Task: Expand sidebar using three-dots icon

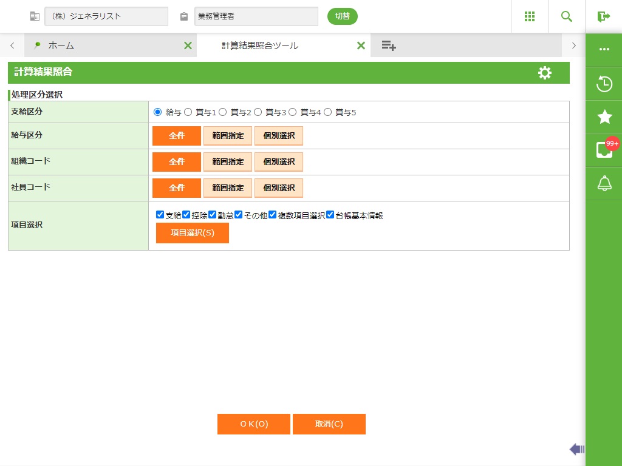Action: click(604, 50)
